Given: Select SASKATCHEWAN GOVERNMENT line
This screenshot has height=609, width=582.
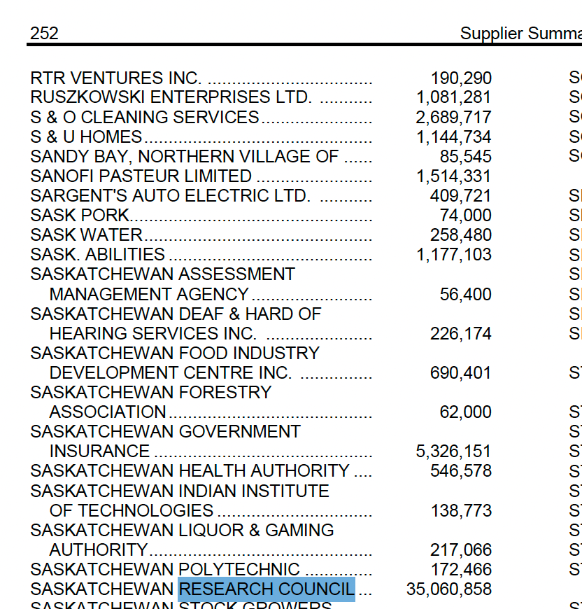Looking at the screenshot, I should click(x=165, y=431).
